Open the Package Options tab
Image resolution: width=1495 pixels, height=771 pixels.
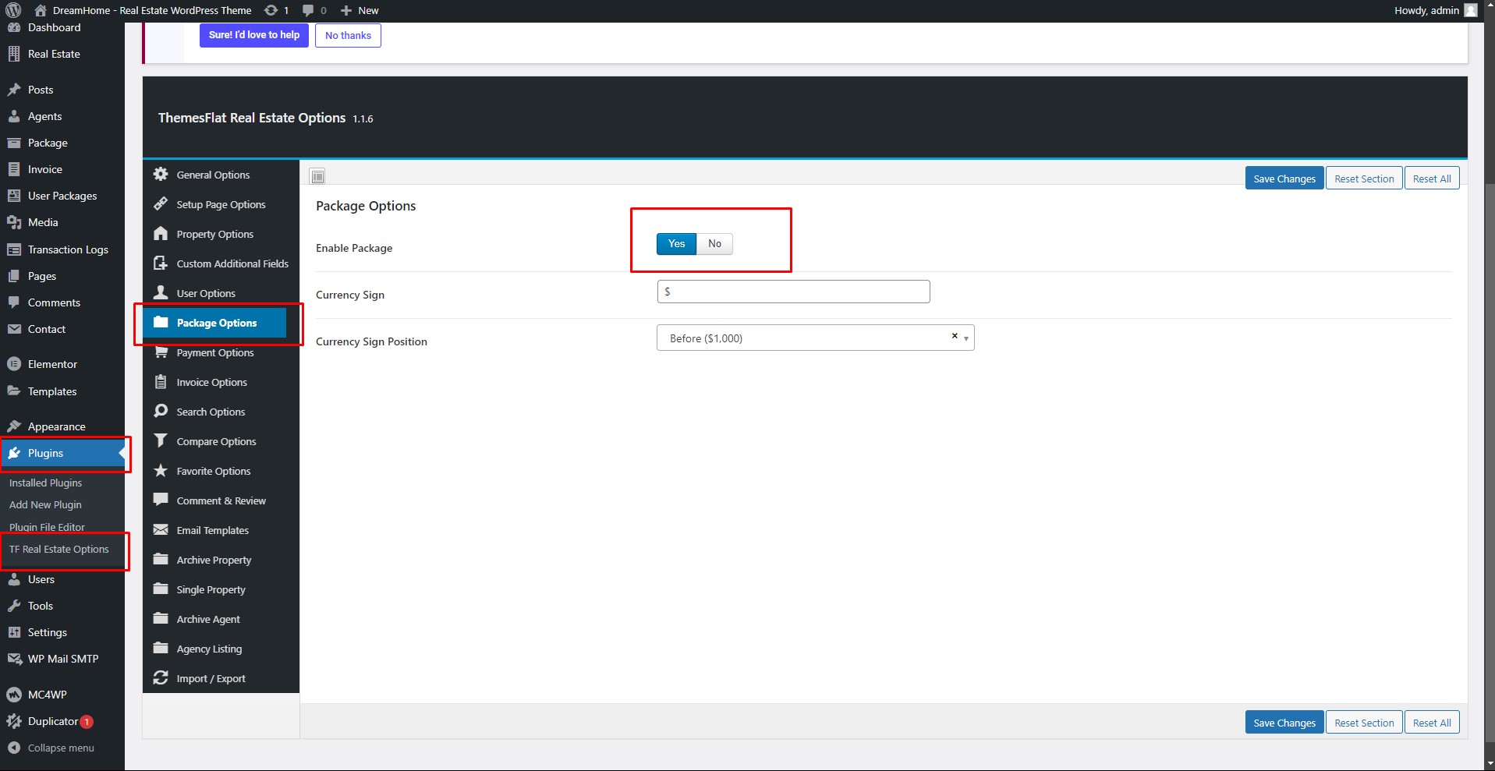pos(214,323)
